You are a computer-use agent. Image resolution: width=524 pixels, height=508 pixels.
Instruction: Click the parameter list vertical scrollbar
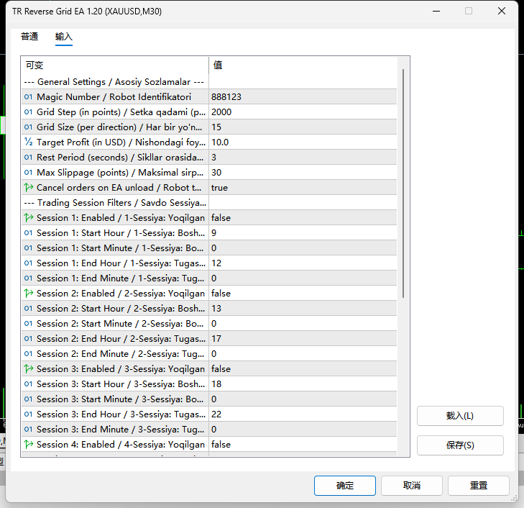(403, 183)
